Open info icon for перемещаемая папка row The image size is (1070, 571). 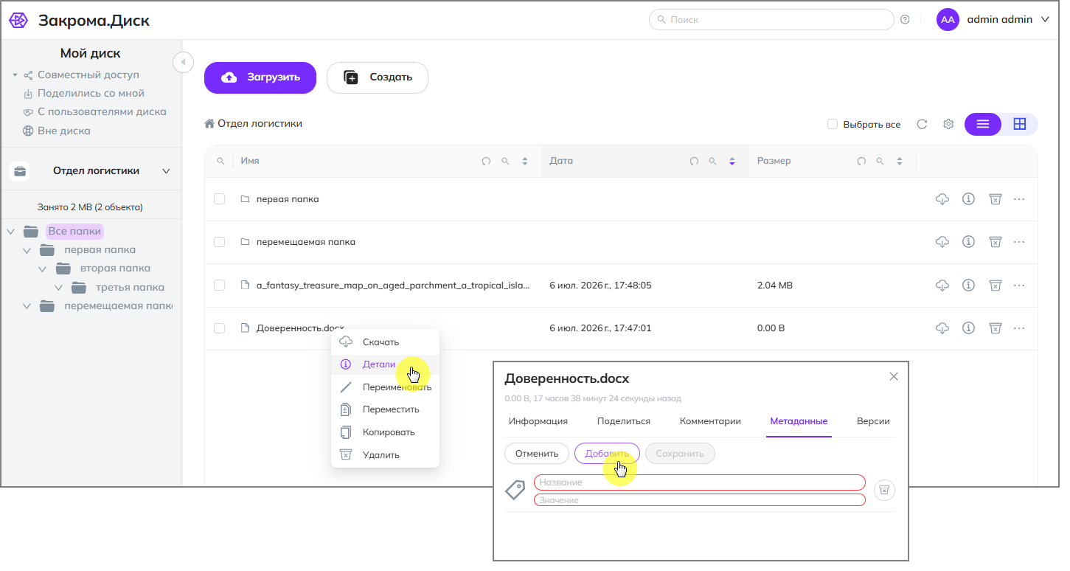click(968, 242)
